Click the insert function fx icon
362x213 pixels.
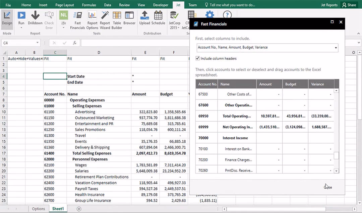coord(74,43)
